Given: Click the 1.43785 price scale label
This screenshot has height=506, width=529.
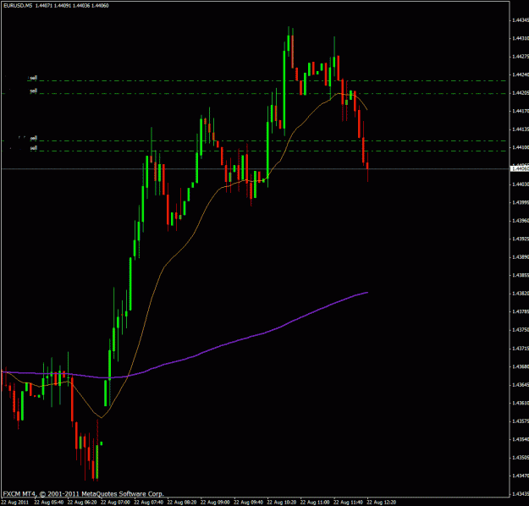Looking at the screenshot, I should point(521,311).
